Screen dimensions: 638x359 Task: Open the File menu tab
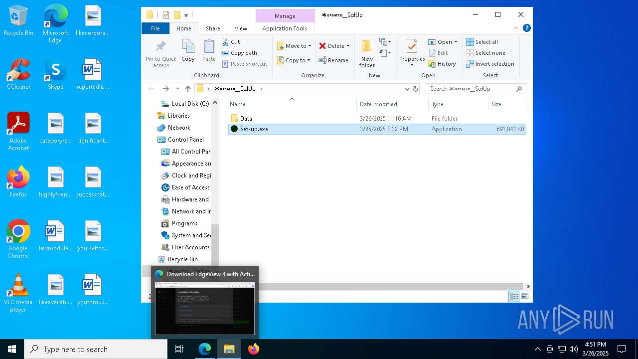156,28
